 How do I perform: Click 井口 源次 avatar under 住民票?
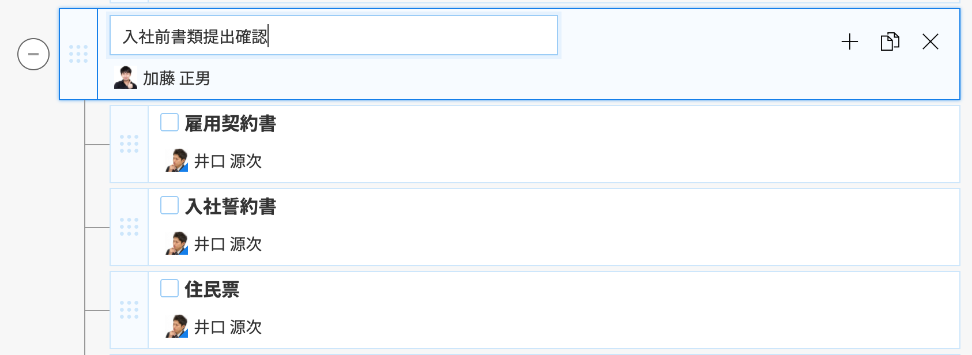coord(176,327)
